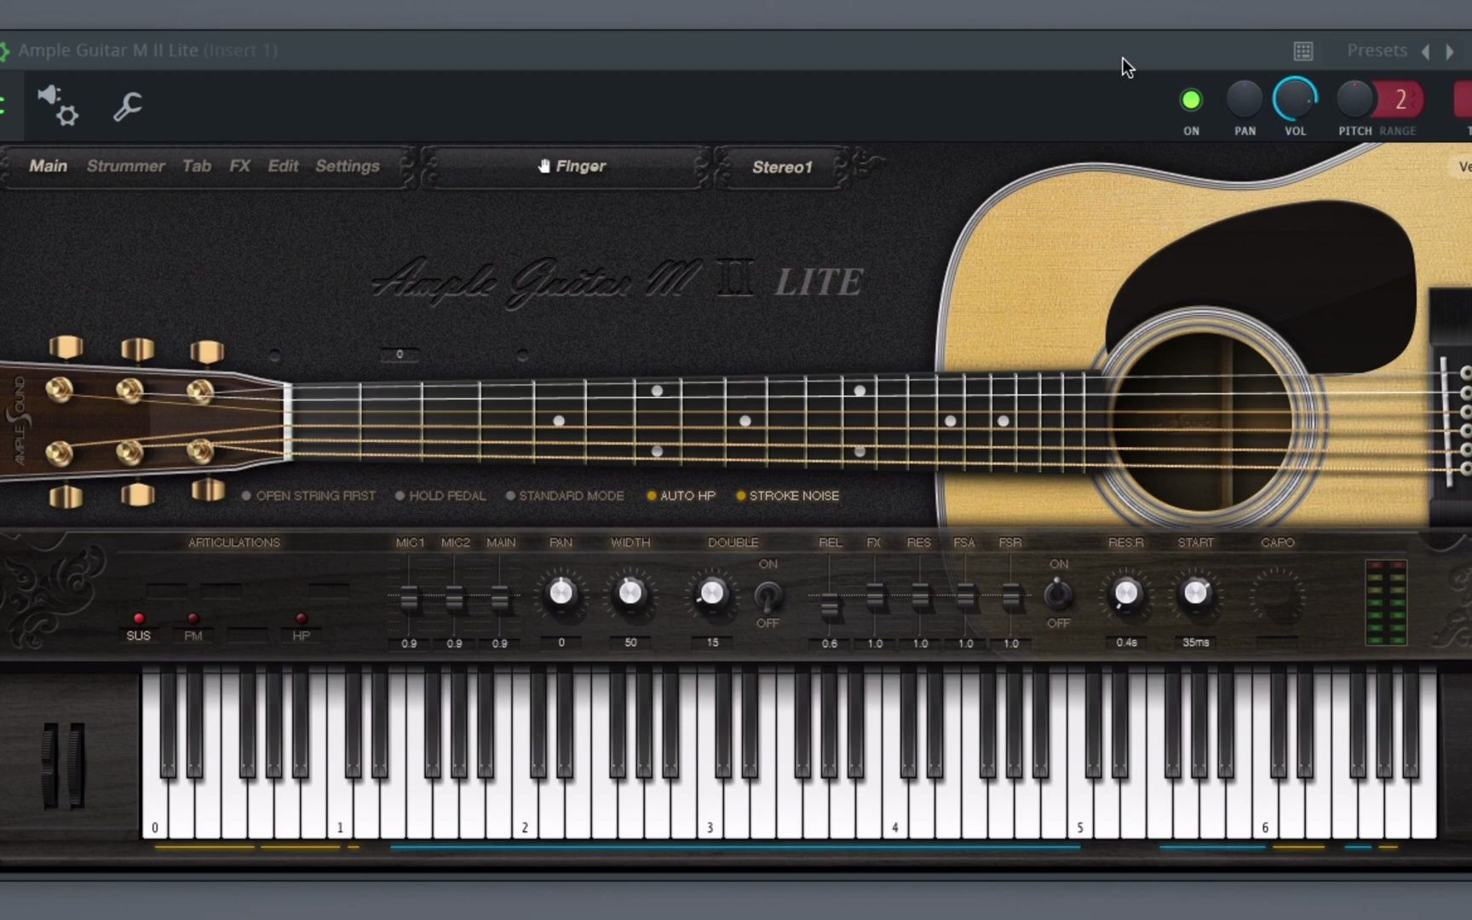The image size is (1472, 920).
Task: Click the blue VOL knob
Action: click(1295, 99)
